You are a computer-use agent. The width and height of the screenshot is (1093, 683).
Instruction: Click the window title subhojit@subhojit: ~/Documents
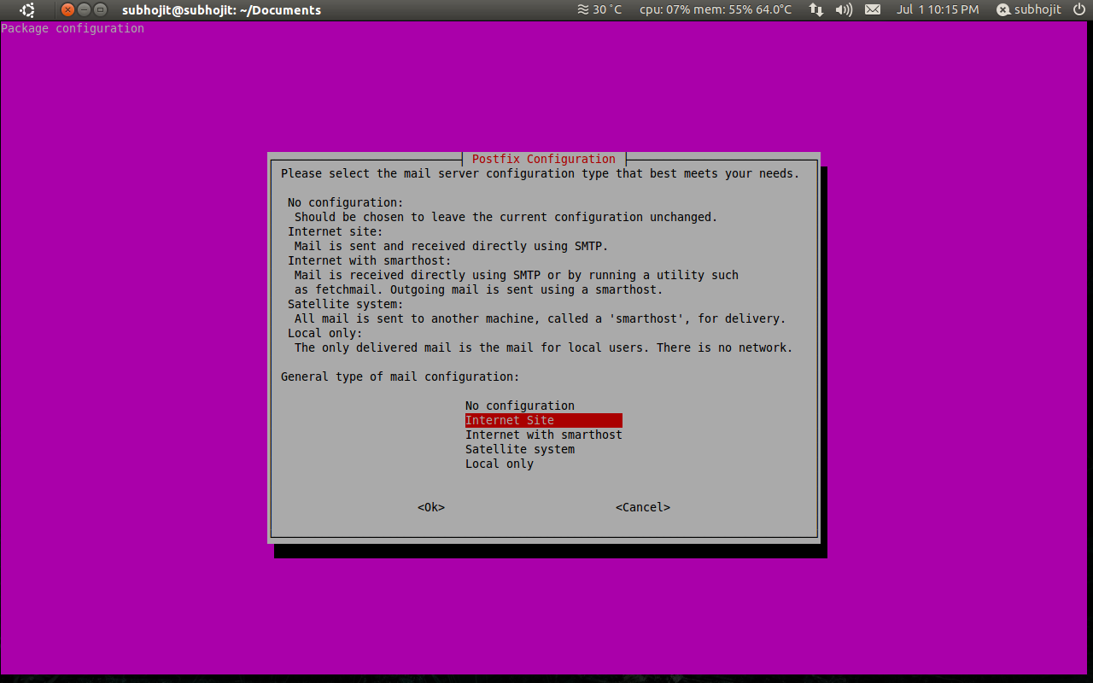coord(221,10)
